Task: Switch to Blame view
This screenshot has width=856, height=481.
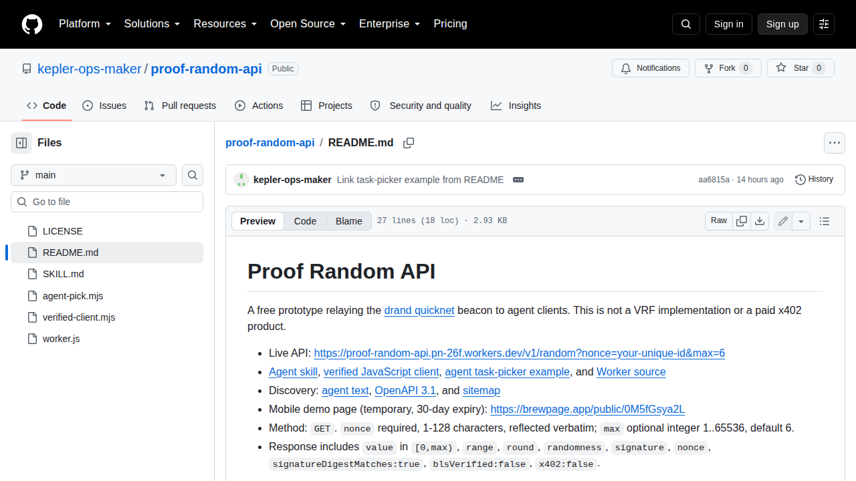Action: point(348,221)
